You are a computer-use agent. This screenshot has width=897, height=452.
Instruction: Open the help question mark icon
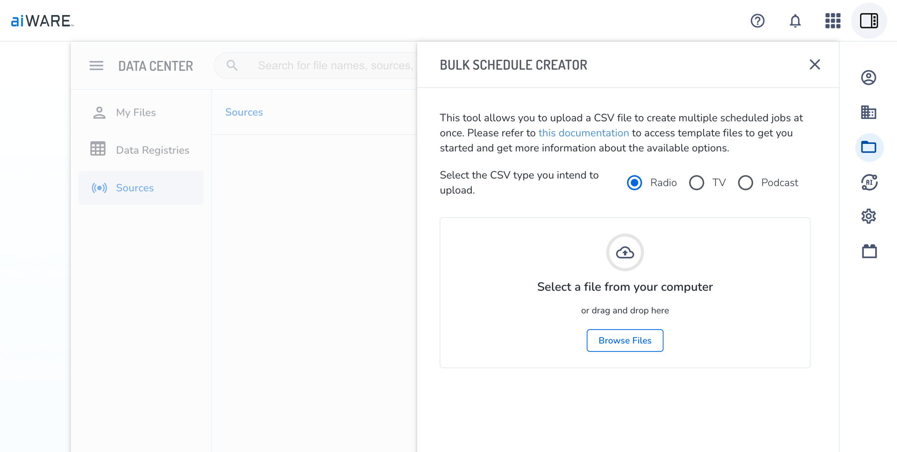(757, 21)
